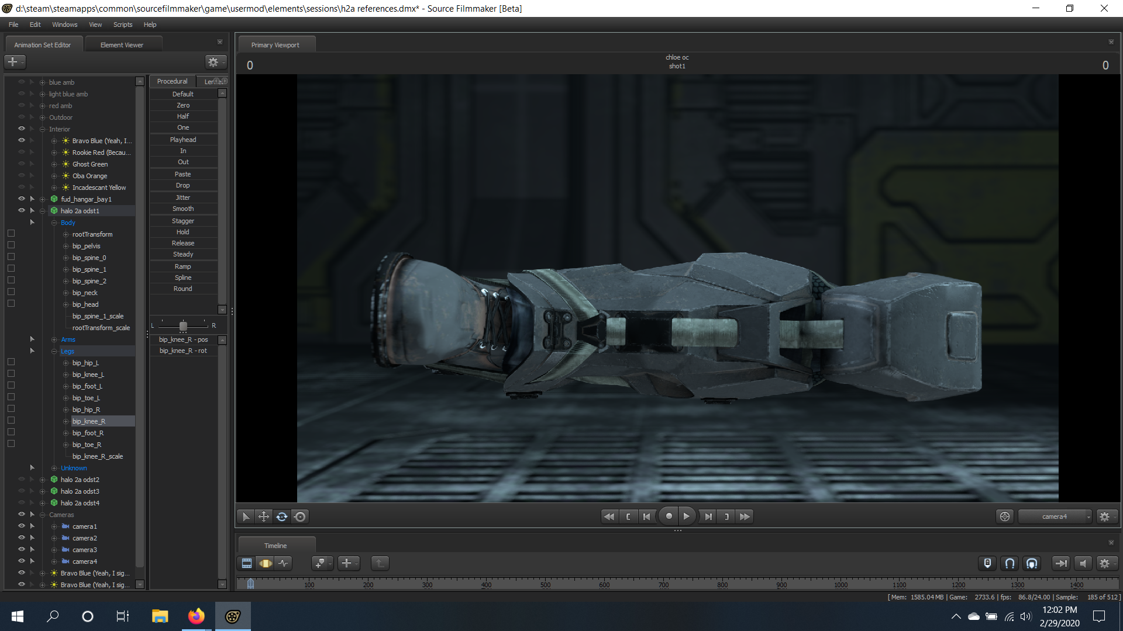Jump back to previous shot
The height and width of the screenshot is (631, 1123).
pyautogui.click(x=609, y=516)
